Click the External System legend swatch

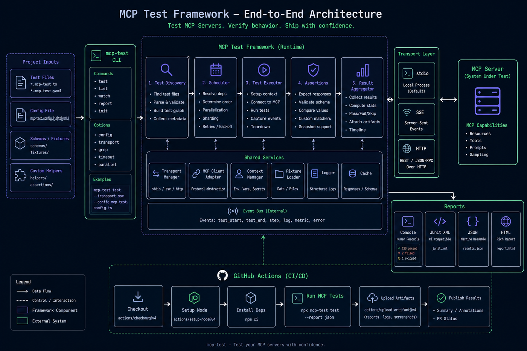(x=22, y=321)
